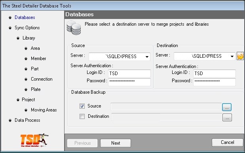Screen dimensions: 245x153
Task: Open the Source server dropdown
Action: 147,57
